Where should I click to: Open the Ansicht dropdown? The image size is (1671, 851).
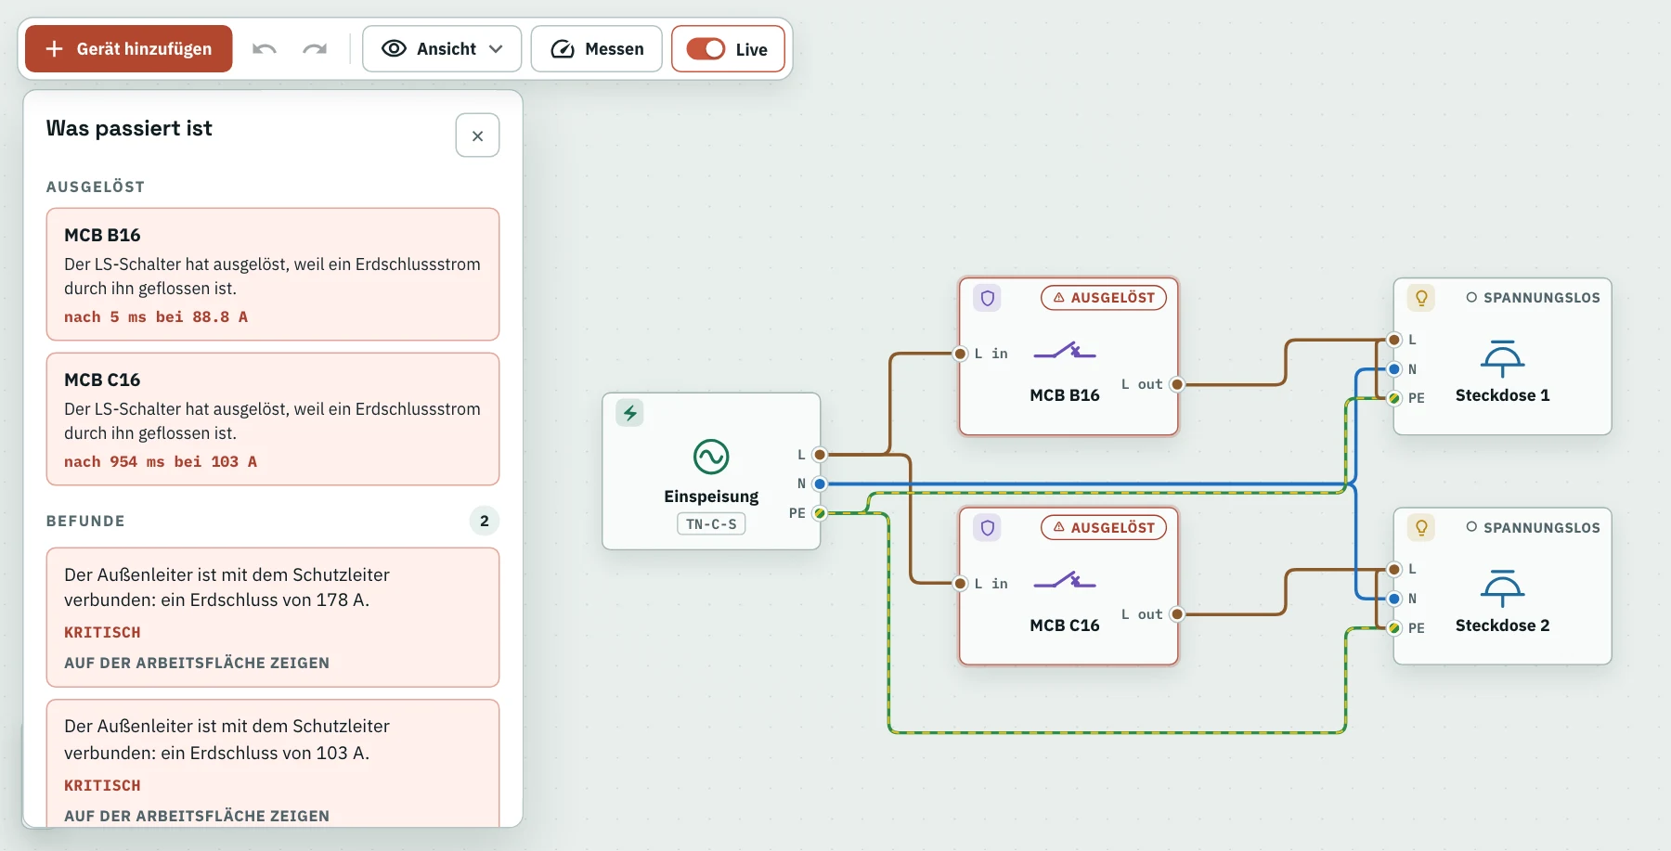click(442, 48)
